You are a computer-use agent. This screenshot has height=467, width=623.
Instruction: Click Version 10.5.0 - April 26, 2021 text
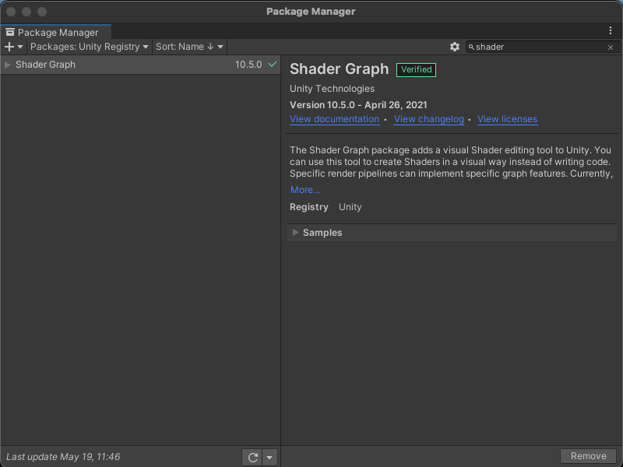(358, 105)
